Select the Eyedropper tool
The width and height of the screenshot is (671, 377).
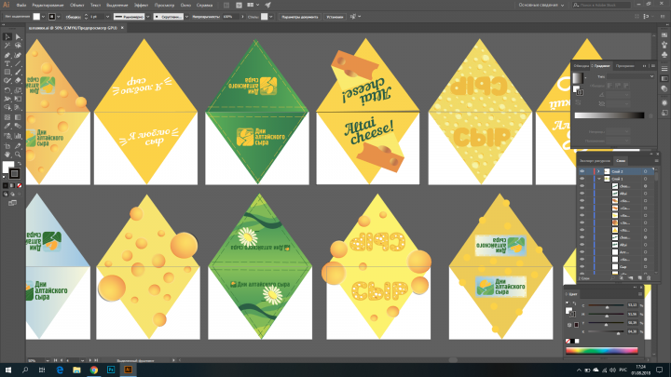pyautogui.click(x=7, y=126)
